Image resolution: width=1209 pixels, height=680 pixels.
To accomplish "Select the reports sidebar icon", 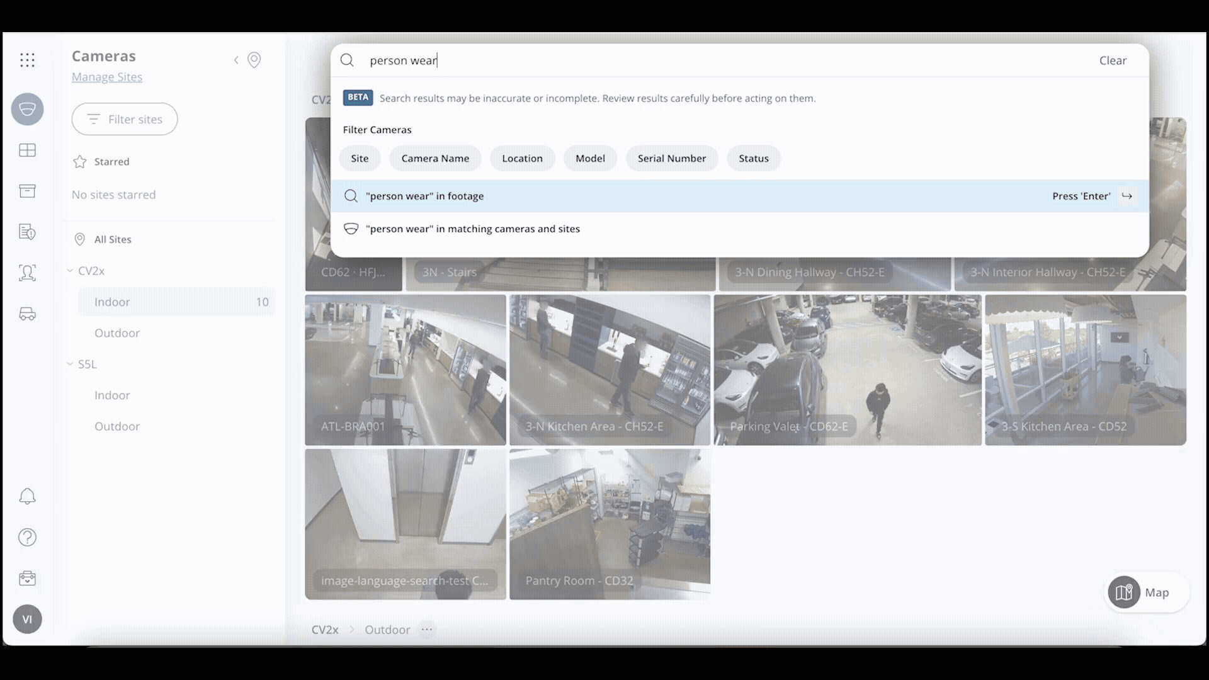I will [28, 232].
